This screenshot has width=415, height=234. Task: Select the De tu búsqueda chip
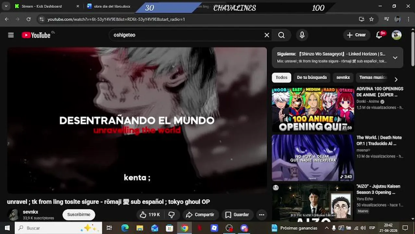tap(312, 77)
